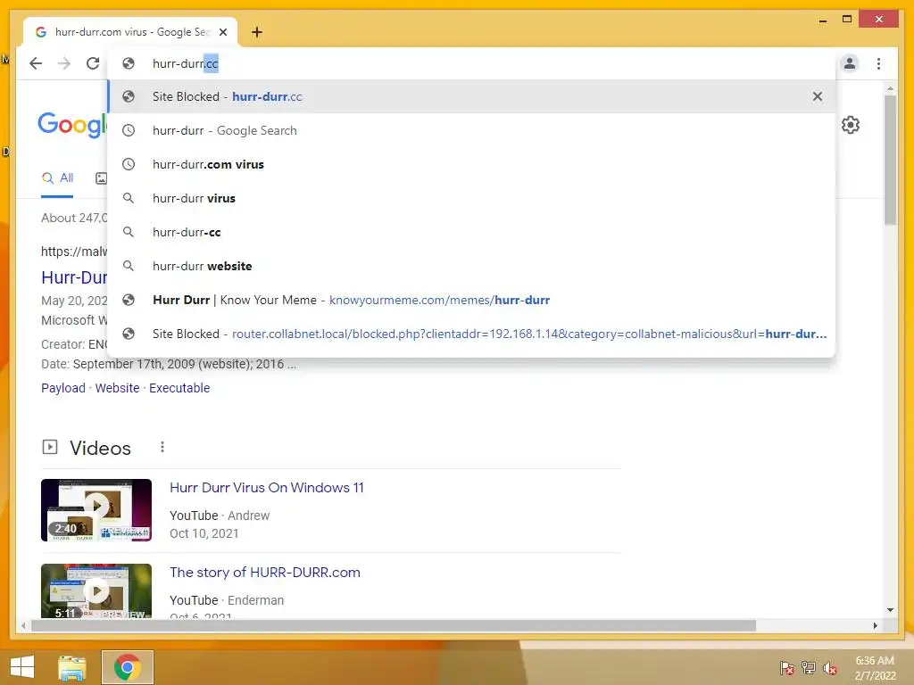Image resolution: width=914 pixels, height=685 pixels.
Task: Click the muted volume tray icon
Action: pos(830,667)
